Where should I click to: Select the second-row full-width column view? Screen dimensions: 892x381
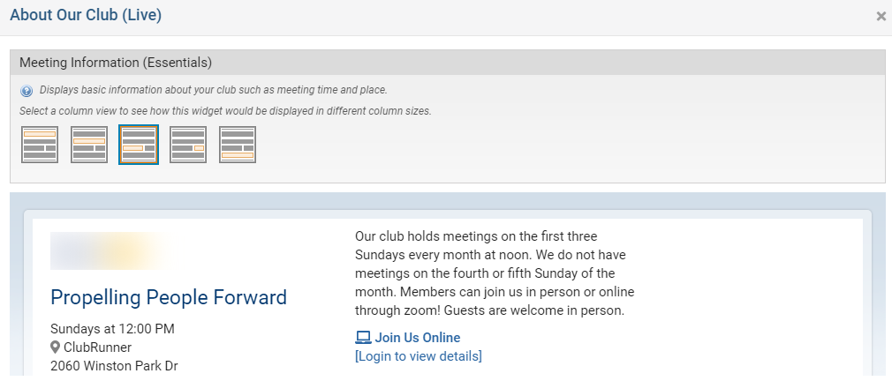(x=89, y=145)
